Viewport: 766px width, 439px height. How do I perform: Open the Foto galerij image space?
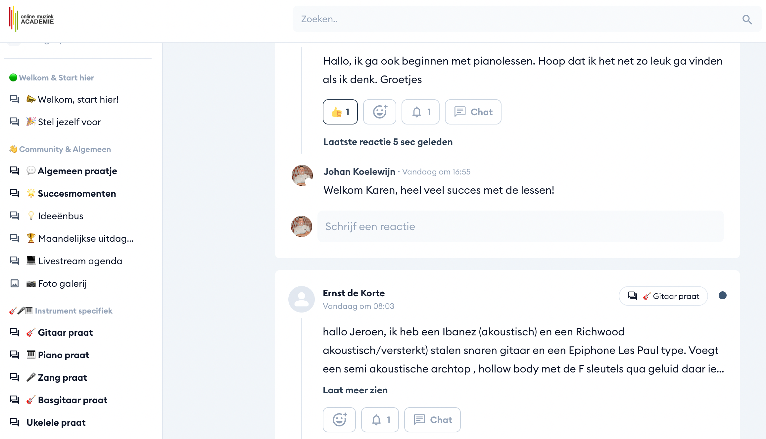tap(62, 283)
